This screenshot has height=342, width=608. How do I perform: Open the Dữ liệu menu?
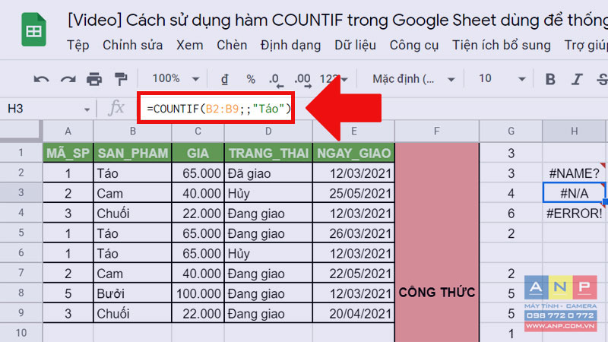pyautogui.click(x=355, y=46)
